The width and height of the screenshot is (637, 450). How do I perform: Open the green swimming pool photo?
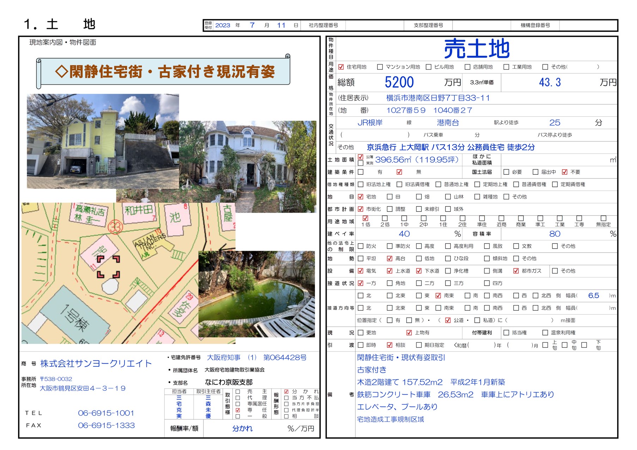[x=256, y=294]
